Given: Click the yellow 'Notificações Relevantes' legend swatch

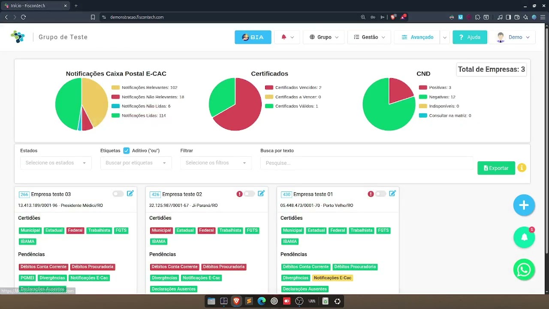Looking at the screenshot, I should coord(115,88).
